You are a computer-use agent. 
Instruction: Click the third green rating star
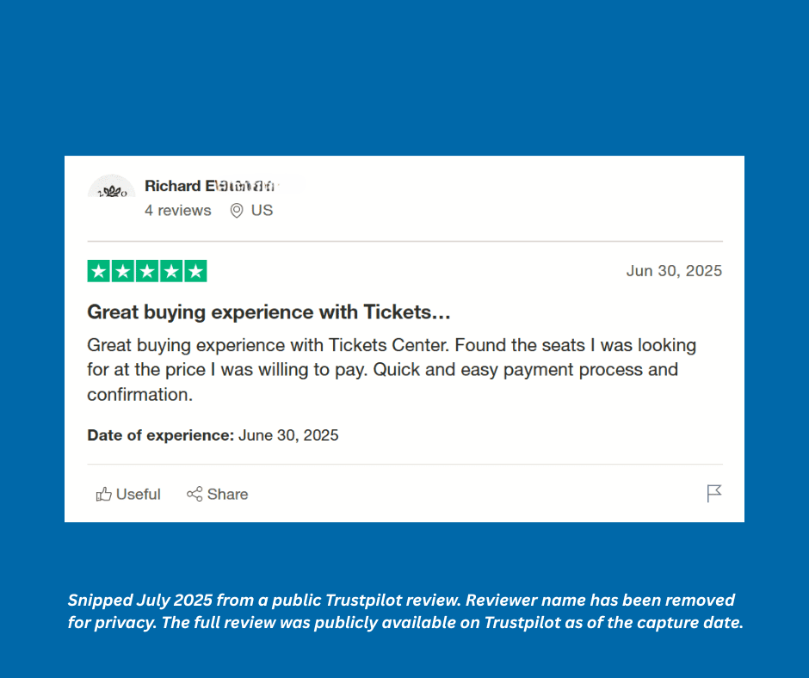(x=147, y=271)
